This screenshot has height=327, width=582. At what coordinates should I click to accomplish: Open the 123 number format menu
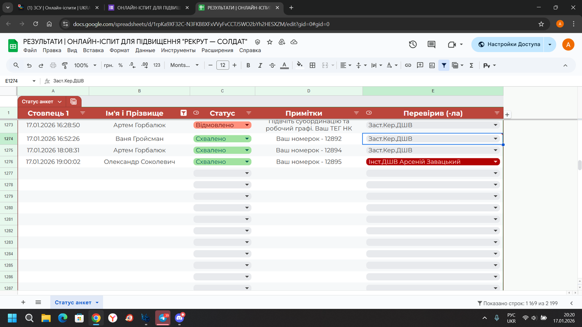point(157,65)
